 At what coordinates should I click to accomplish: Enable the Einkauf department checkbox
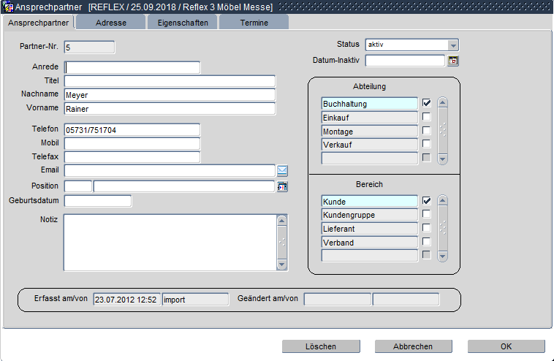(x=427, y=117)
